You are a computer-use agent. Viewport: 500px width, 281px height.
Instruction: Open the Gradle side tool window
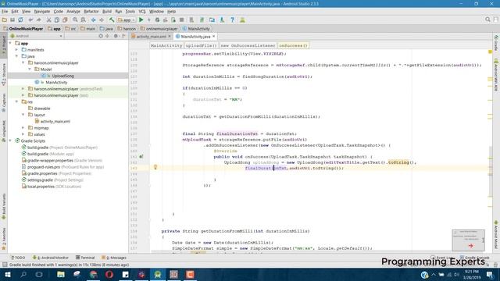pyautogui.click(x=496, y=44)
